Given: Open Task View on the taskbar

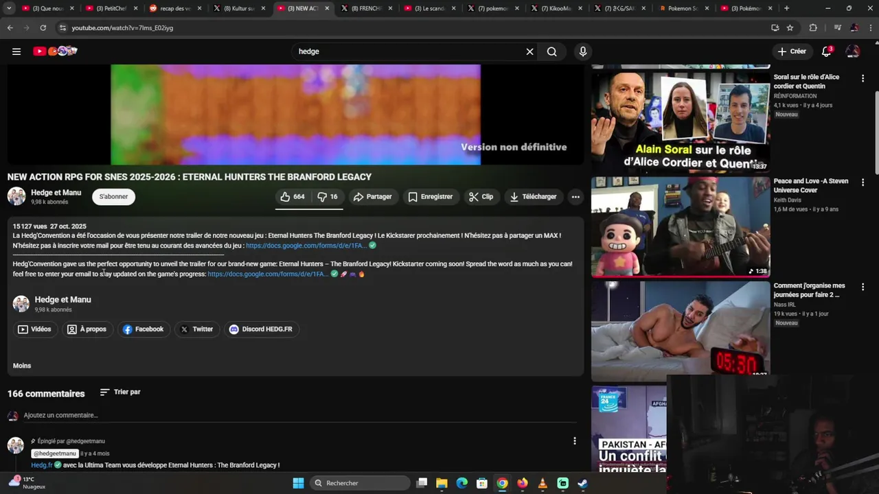Looking at the screenshot, I should click(422, 483).
